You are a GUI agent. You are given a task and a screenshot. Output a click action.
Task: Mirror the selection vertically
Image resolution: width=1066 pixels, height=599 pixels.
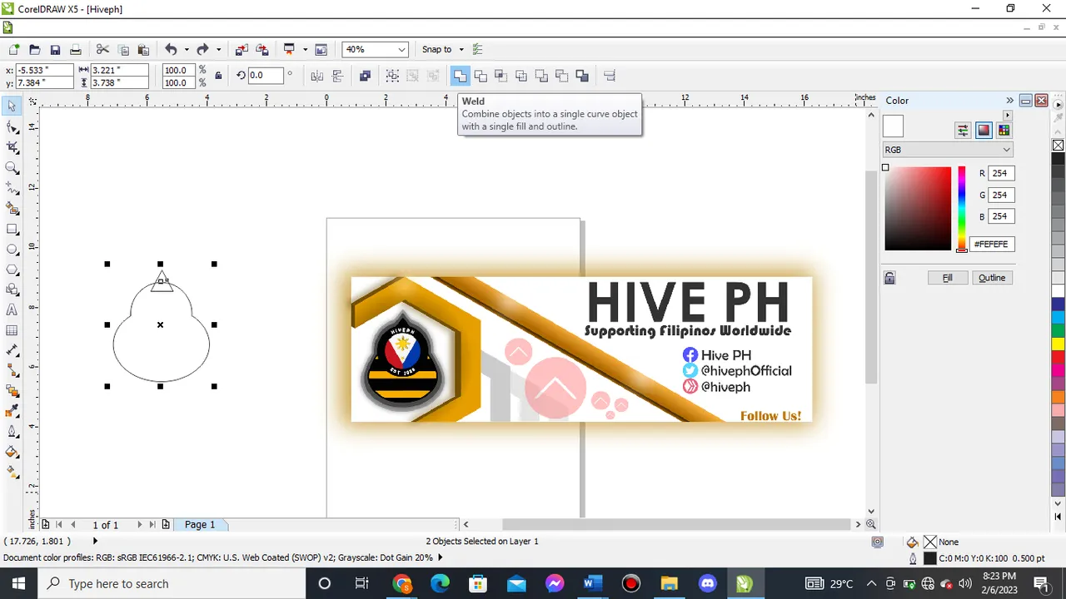(337, 76)
